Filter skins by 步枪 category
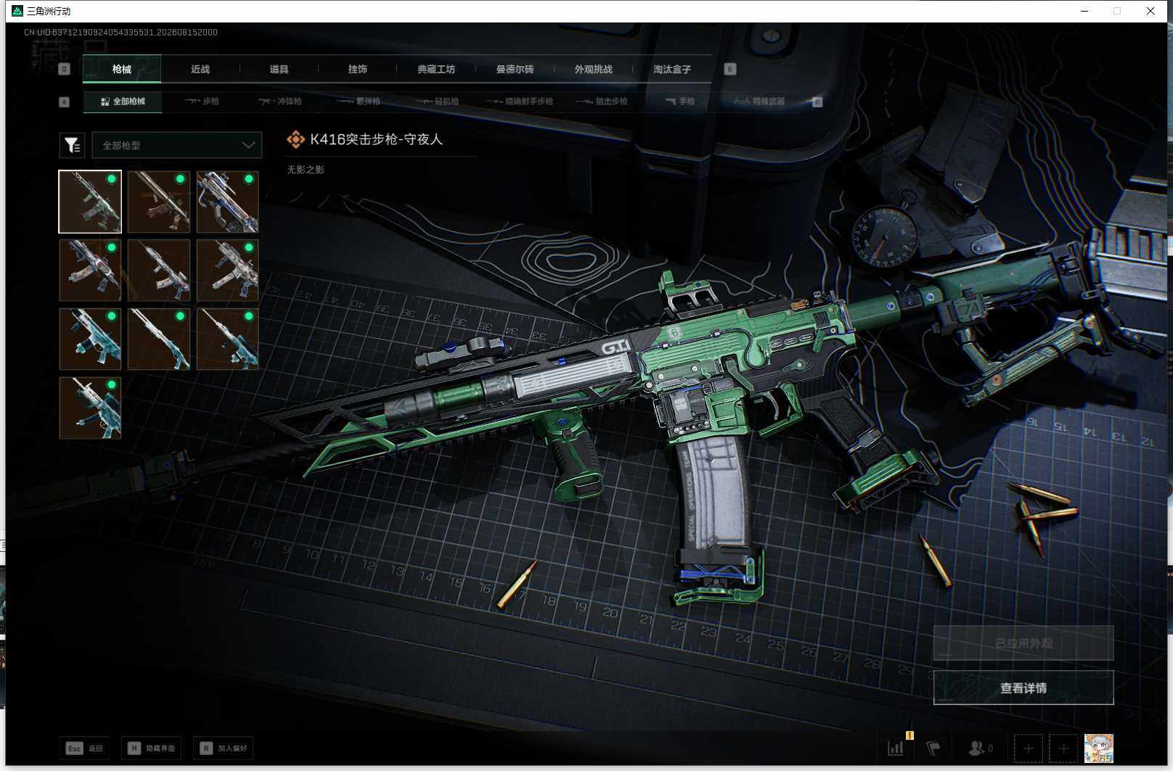This screenshot has height=771, width=1173. pos(202,102)
